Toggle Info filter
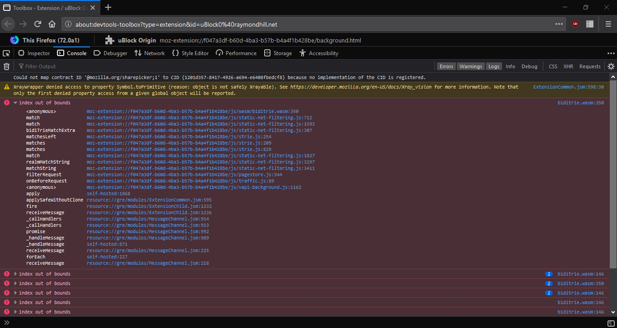Viewport: 617px width, 328px height. [x=510, y=66]
